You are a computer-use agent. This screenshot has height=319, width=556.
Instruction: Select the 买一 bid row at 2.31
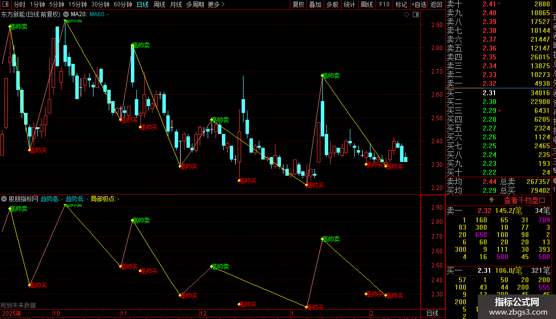click(x=498, y=93)
